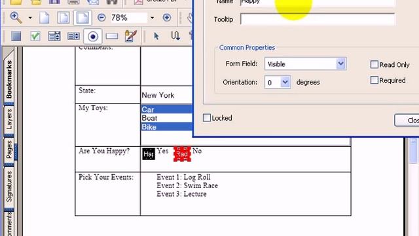Open the Bookmarks side tab
Viewport: 419px width, 236px height.
point(9,79)
